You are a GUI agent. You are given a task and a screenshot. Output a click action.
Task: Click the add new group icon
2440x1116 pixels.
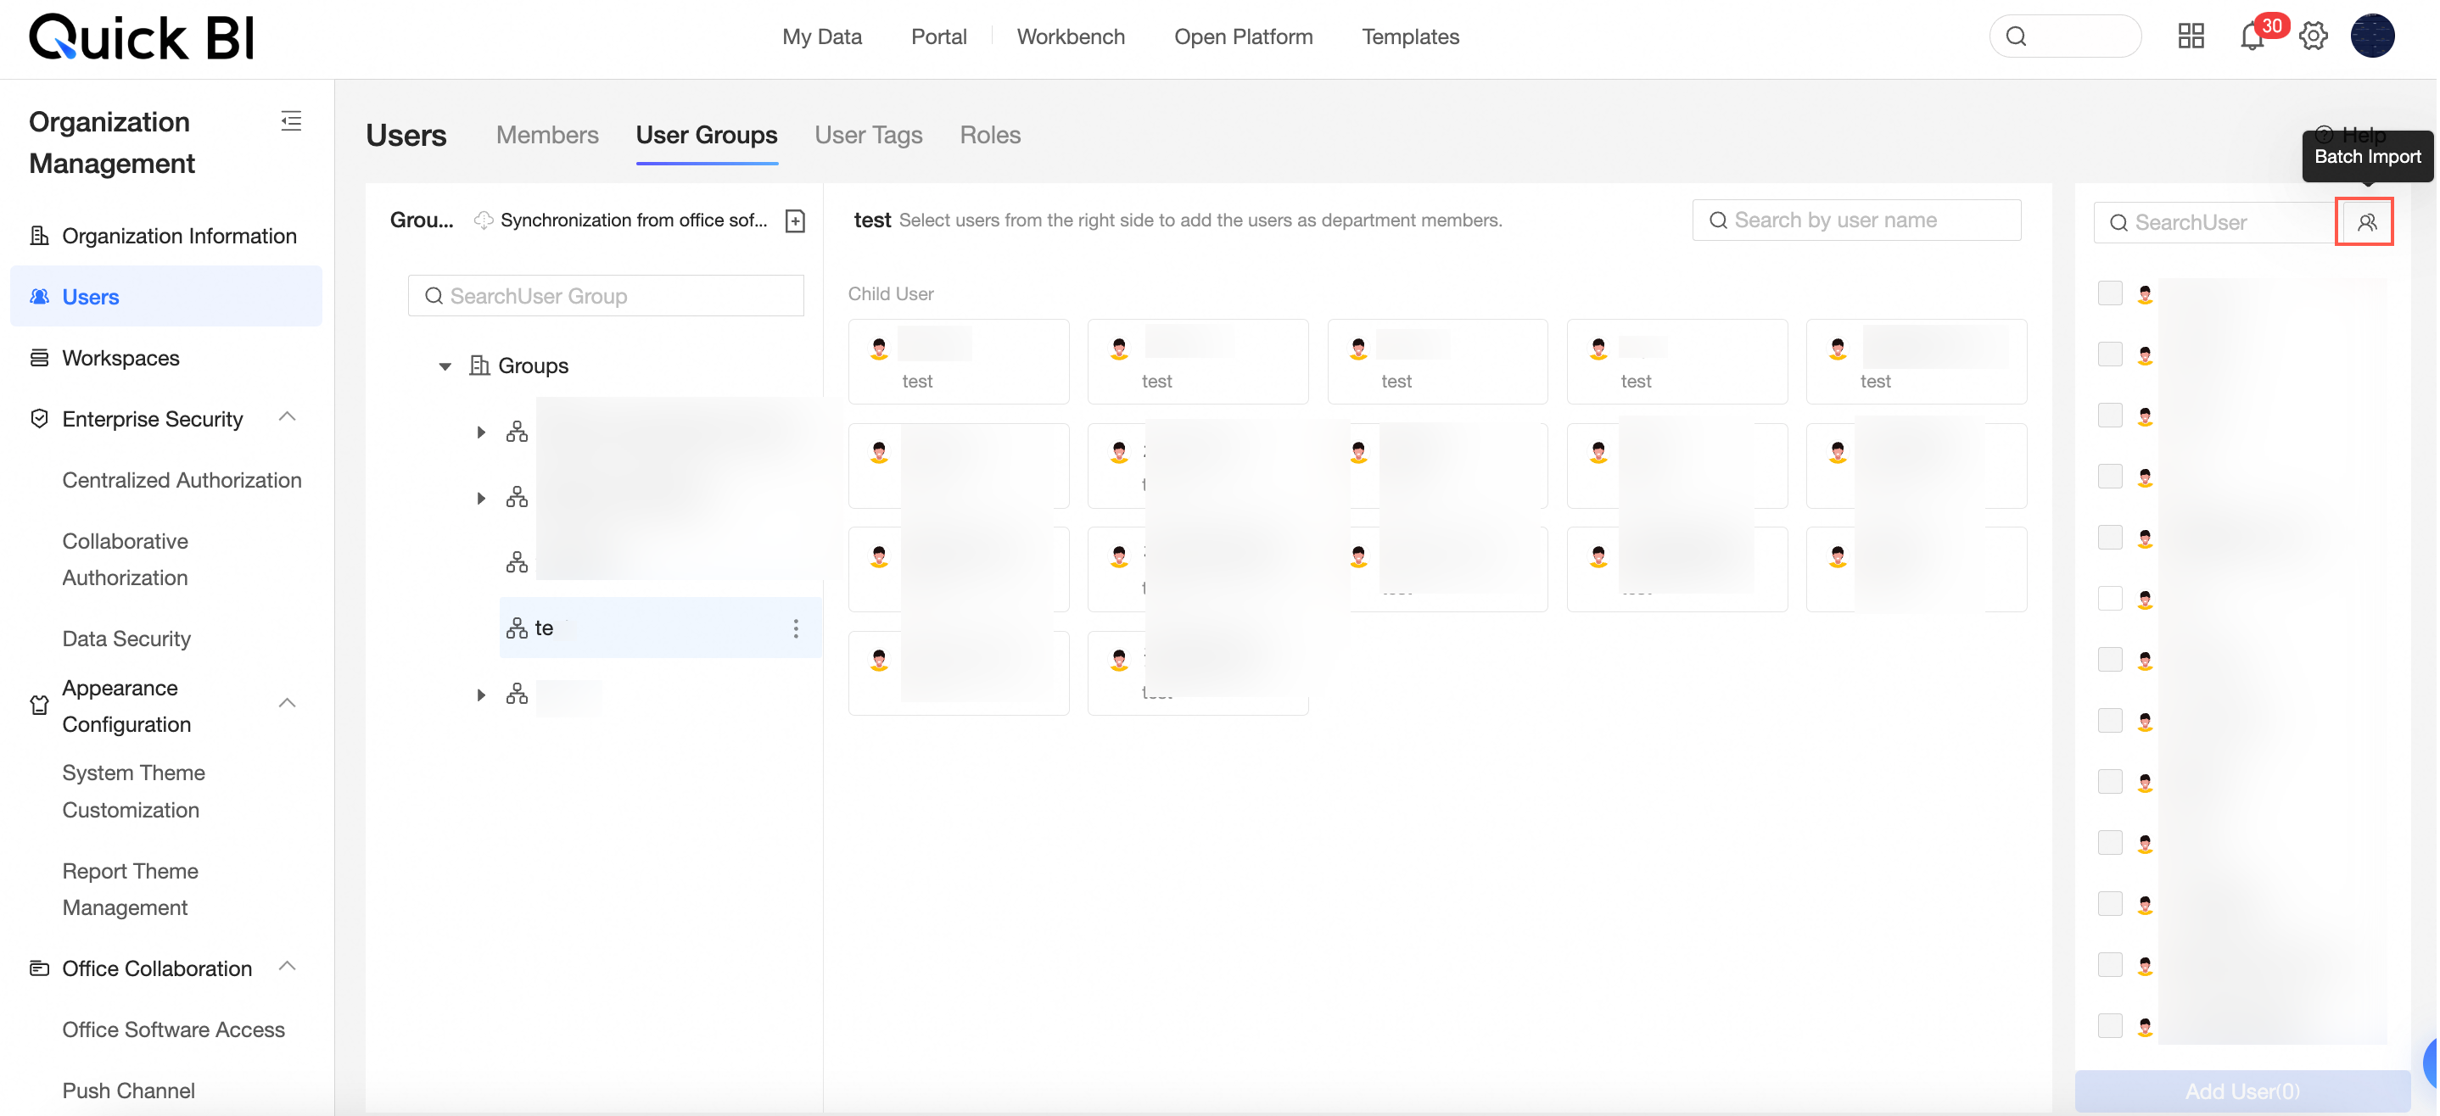tap(795, 220)
